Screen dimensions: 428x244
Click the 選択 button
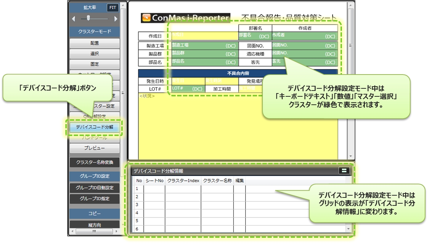pyautogui.click(x=94, y=53)
